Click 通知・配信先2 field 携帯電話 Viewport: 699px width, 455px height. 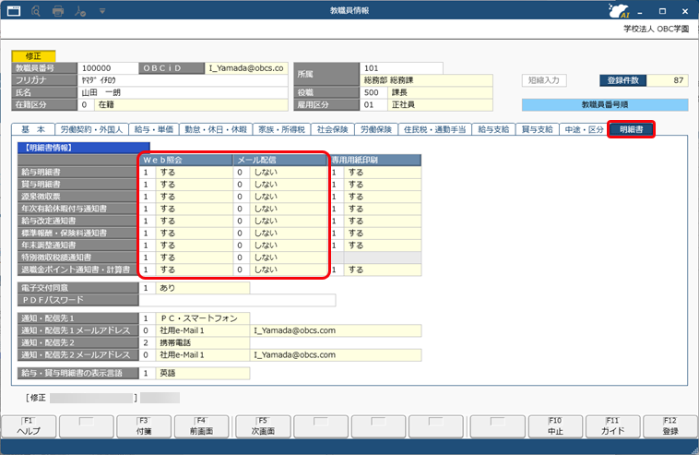[195, 343]
